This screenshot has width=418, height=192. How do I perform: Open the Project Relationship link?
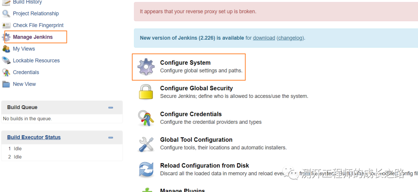click(36, 13)
